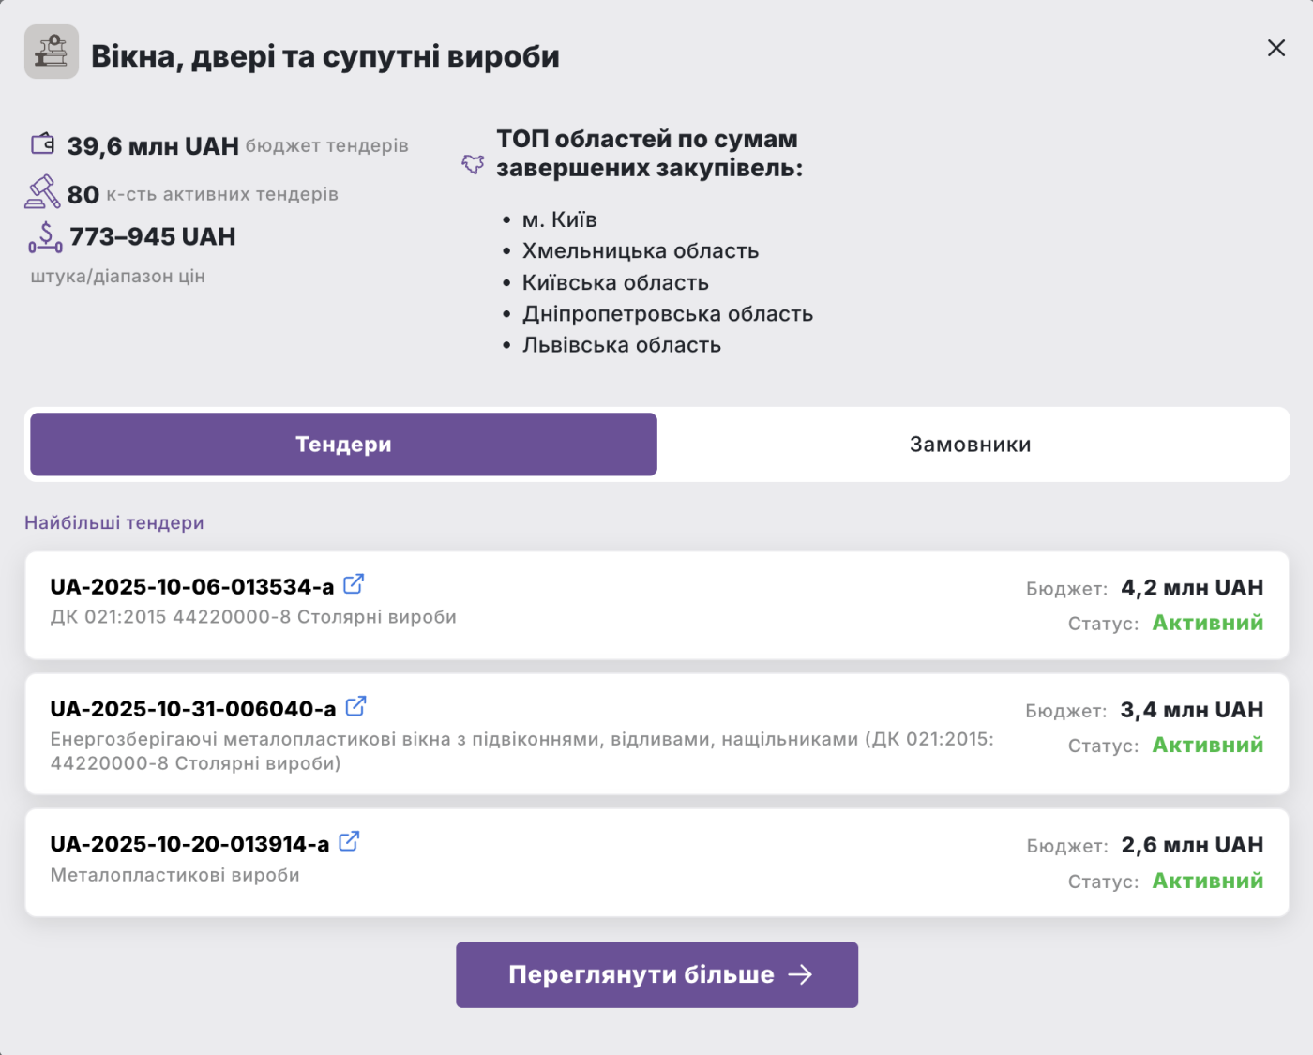This screenshot has width=1313, height=1055.
Task: Click the gavel icon for active tenders
Action: 42,192
